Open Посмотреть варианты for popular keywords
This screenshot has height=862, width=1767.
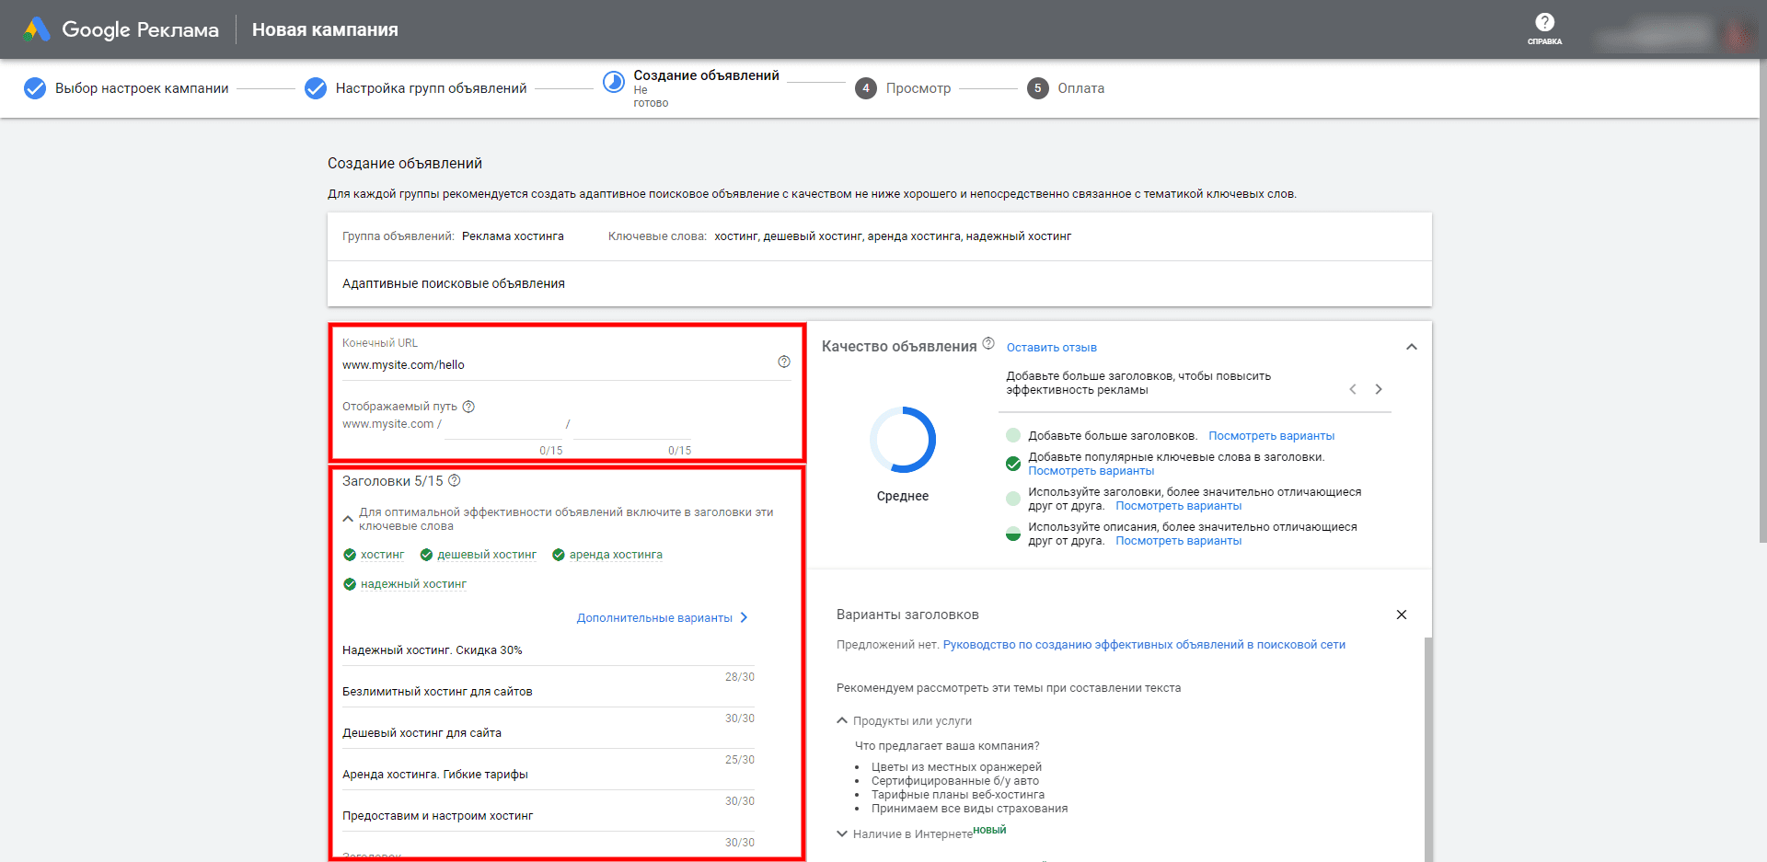pyautogui.click(x=1091, y=471)
